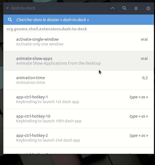
Task: Close the dconf window with the X button
Action: pyautogui.click(x=148, y=8)
